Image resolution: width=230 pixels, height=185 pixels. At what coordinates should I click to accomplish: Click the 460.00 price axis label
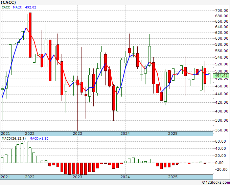point(222,86)
